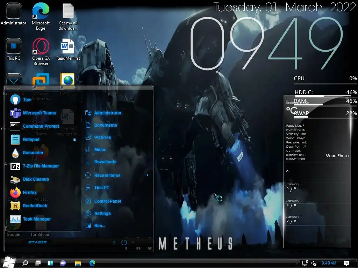Open Music folder in start menu
The height and width of the screenshot is (268, 358).
tap(96, 150)
